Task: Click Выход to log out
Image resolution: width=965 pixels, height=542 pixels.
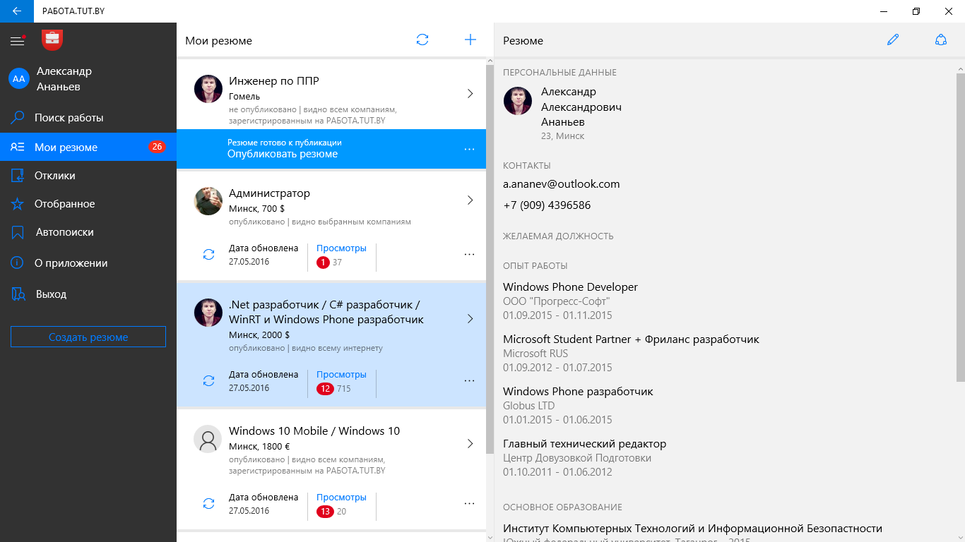Action: [88, 294]
